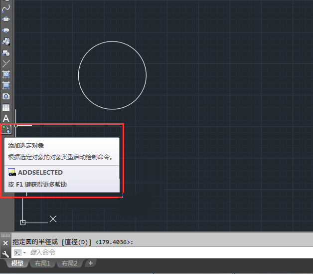Switch to the 布局1 tab
Viewport: 313px width, 274px height.
click(42, 263)
